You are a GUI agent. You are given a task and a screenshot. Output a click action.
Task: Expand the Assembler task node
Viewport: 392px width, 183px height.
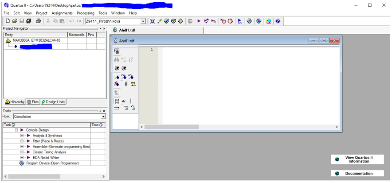coord(22,147)
